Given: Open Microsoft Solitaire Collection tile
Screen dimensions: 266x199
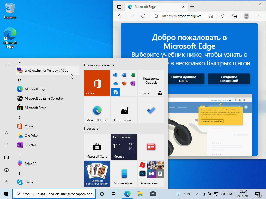Looking at the screenshot, I should [97, 174].
